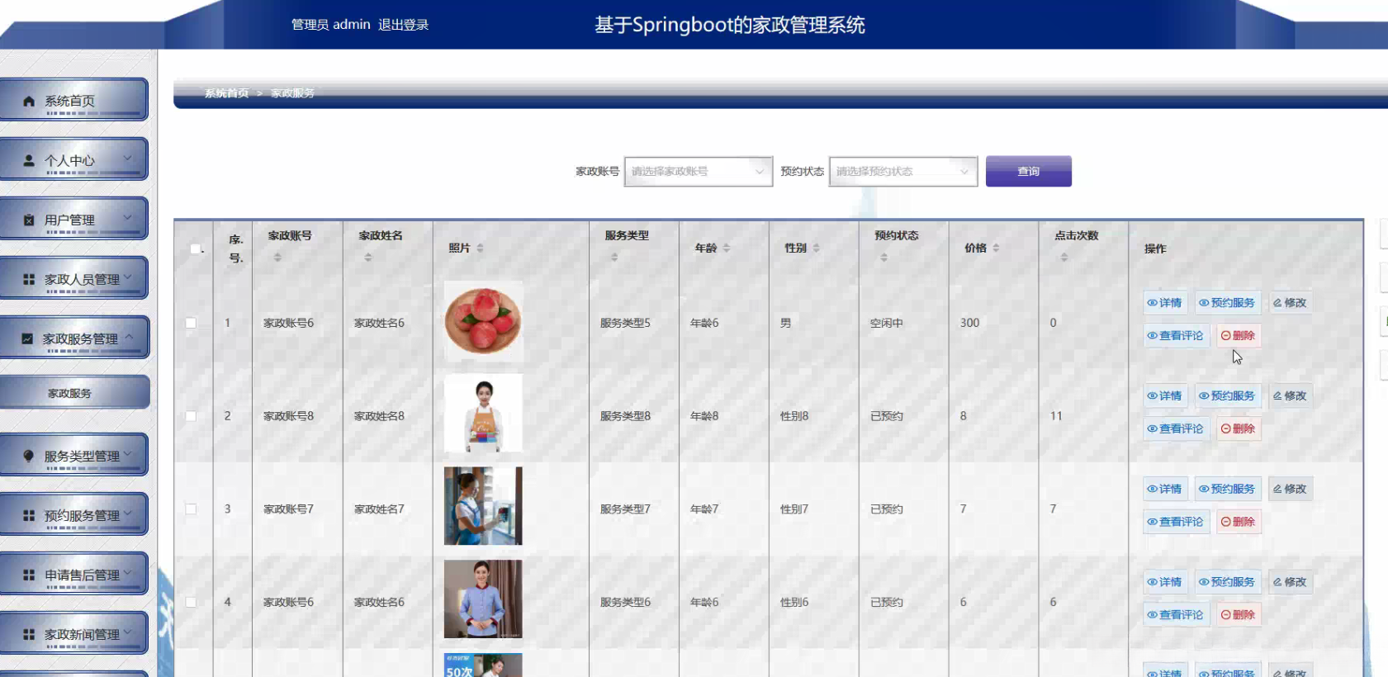Click 预约服务 for row 1

point(1228,303)
